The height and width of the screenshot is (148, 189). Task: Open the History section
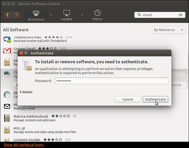97,15
